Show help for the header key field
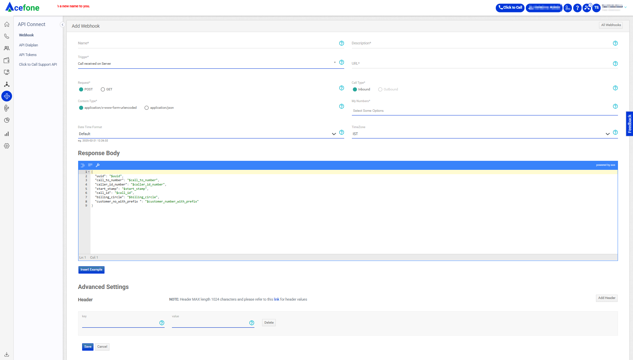Screen dimensions: 633x360 pos(162,323)
